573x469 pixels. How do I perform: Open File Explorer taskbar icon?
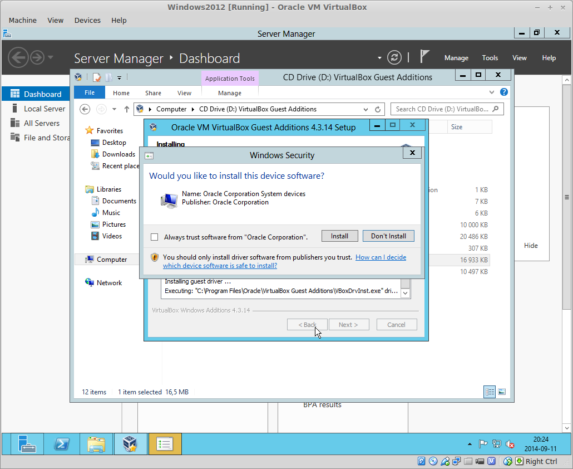pos(96,444)
